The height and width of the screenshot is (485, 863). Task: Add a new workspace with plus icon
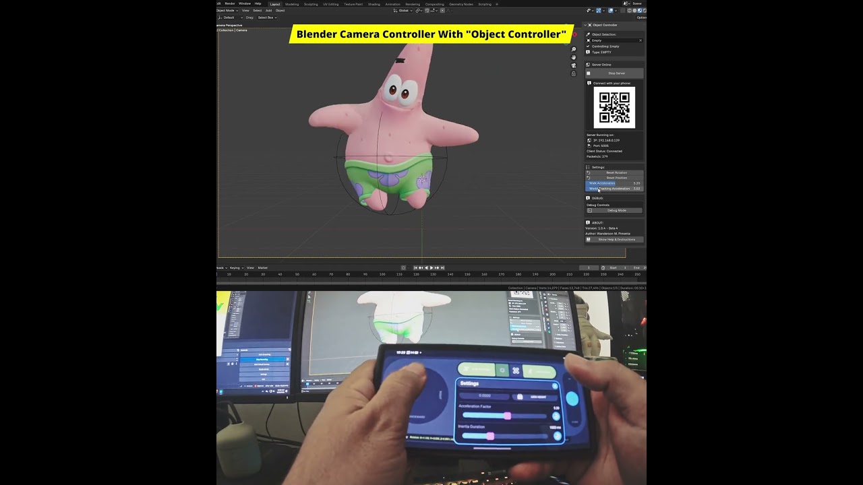(x=497, y=4)
